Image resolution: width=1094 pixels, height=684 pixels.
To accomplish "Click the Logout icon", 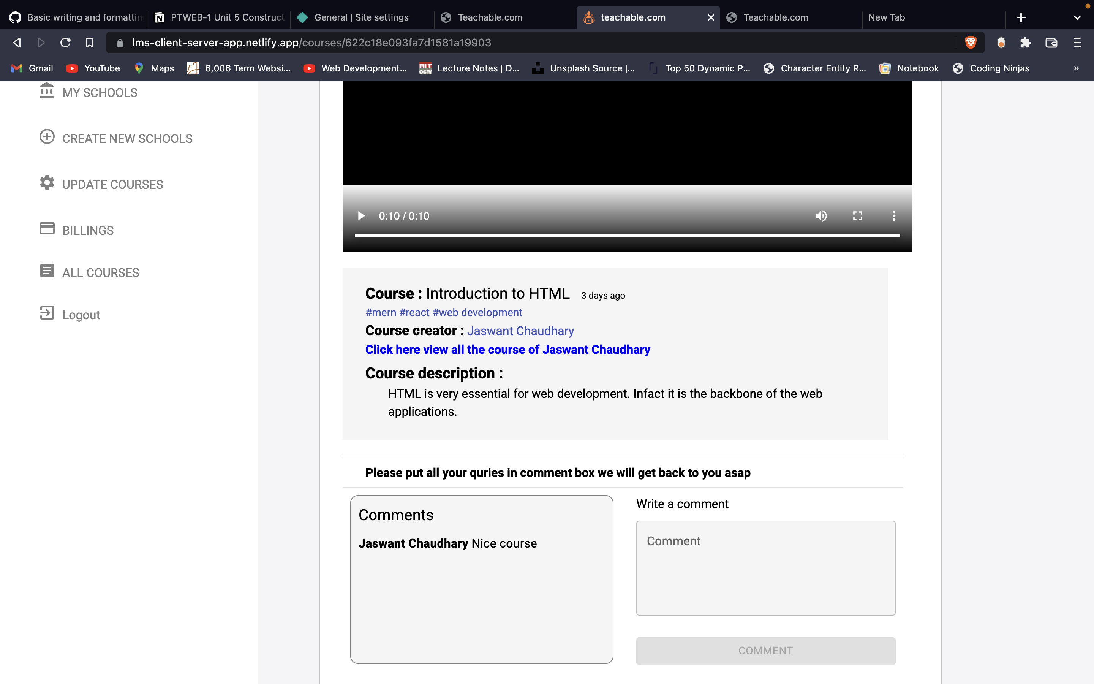I will [x=47, y=313].
